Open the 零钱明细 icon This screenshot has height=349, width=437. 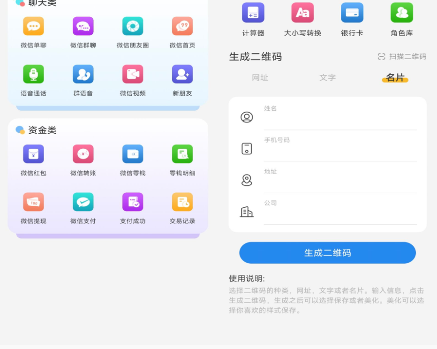tap(182, 154)
